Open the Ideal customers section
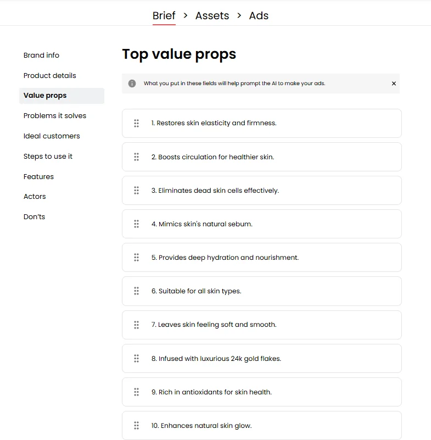 52,136
